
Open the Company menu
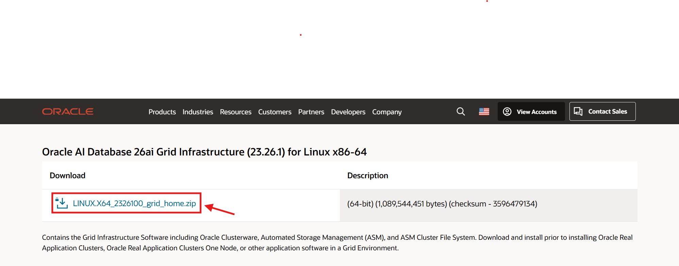[x=387, y=112]
